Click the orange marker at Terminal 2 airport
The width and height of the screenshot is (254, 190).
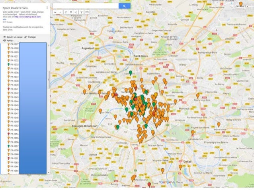[241, 4]
